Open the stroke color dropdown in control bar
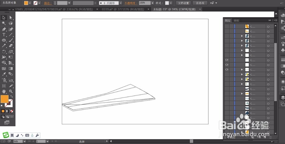The image size is (285, 144). click(39, 3)
